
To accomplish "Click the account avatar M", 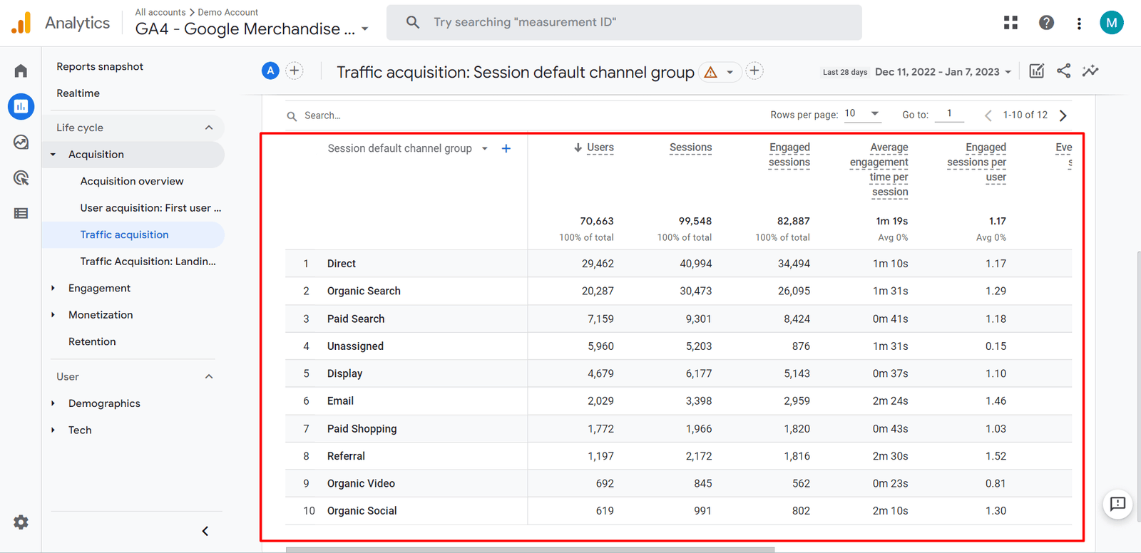I will tap(1111, 23).
